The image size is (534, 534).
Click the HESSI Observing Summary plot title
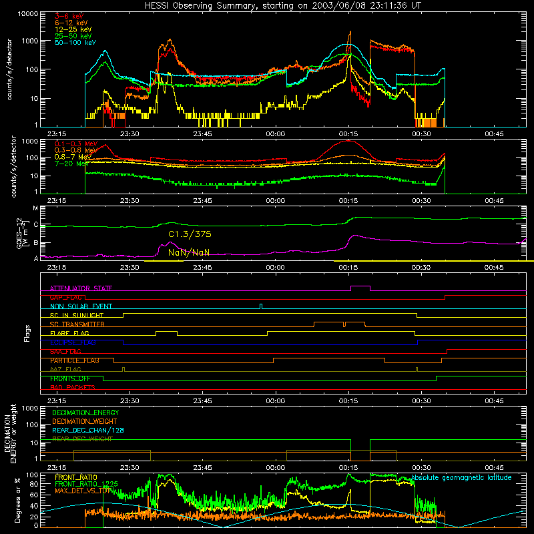282,6
